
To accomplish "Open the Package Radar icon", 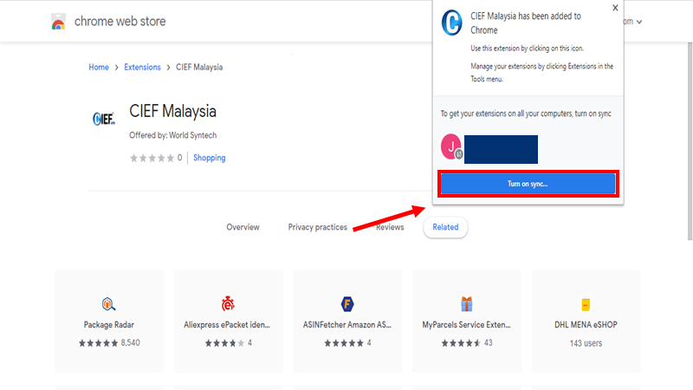I will [x=109, y=304].
